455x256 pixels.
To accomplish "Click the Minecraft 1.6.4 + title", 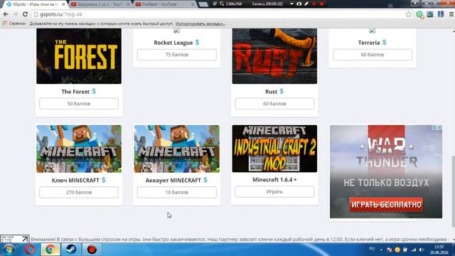I will click(274, 180).
